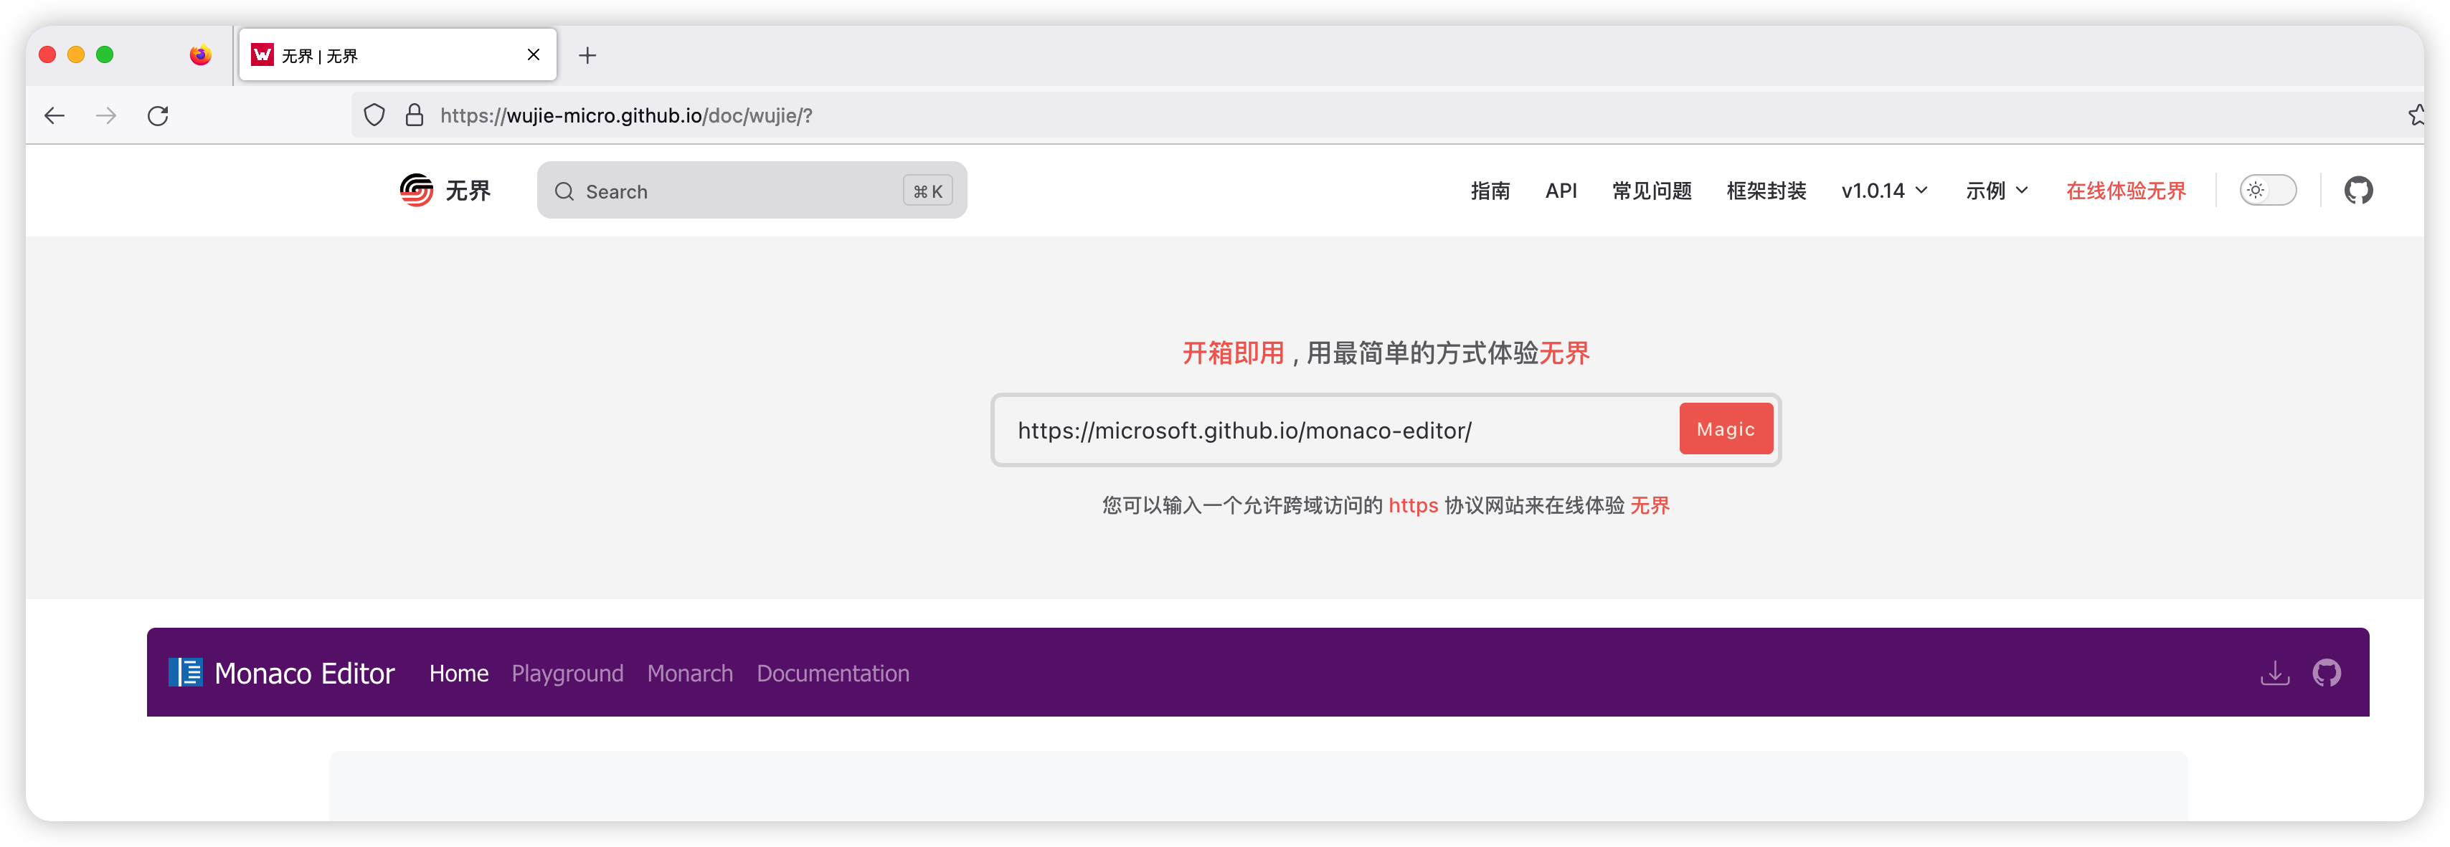Screen dimensions: 2450x847
Task: Open the 示例 dropdown menu
Action: [1996, 190]
